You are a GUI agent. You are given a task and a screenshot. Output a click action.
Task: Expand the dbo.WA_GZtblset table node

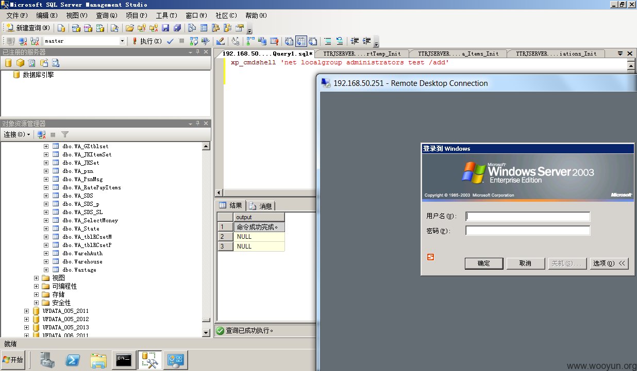point(46,146)
